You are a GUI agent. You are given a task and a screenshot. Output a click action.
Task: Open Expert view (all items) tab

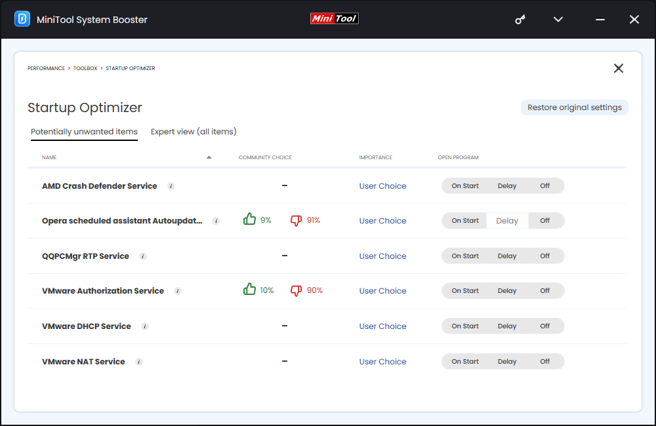click(194, 132)
